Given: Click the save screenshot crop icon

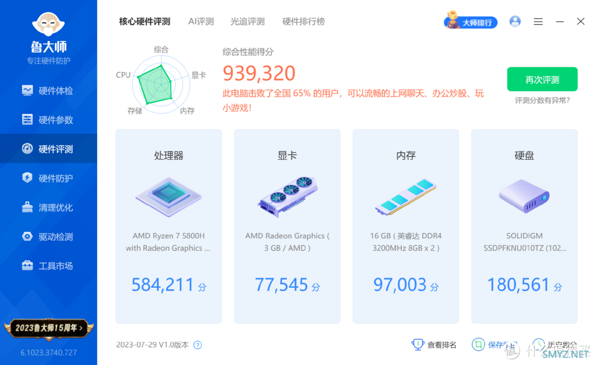Looking at the screenshot, I should [478, 345].
